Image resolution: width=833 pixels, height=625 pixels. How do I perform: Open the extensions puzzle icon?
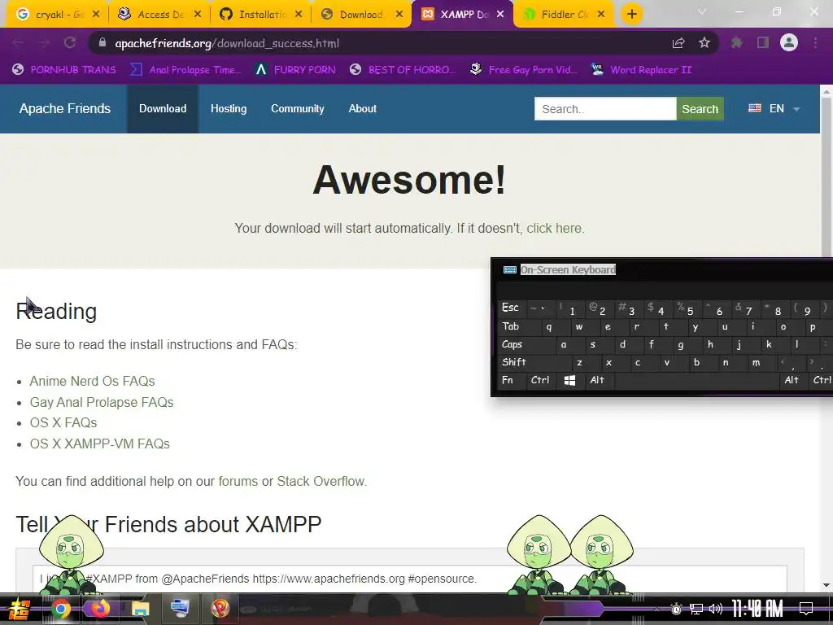pos(737,43)
